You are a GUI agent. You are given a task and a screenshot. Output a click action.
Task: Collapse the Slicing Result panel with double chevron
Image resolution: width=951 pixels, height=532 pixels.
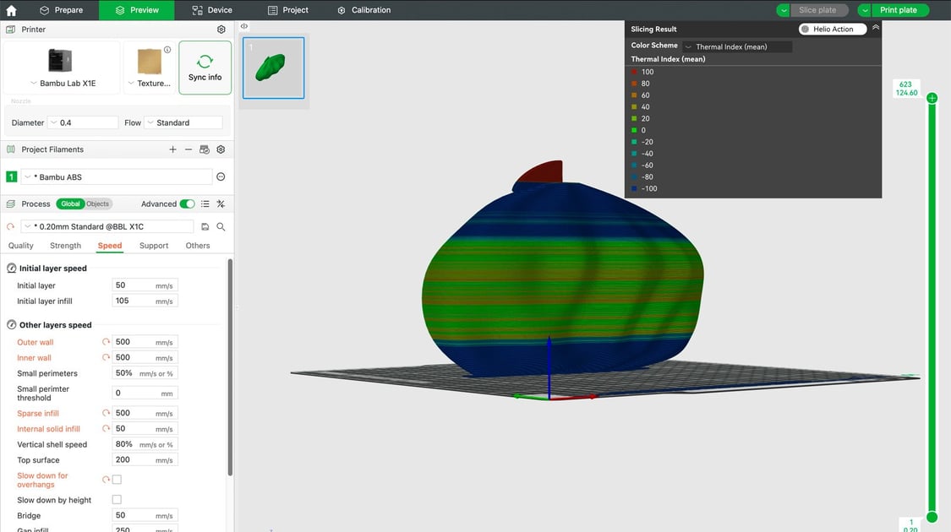876,26
